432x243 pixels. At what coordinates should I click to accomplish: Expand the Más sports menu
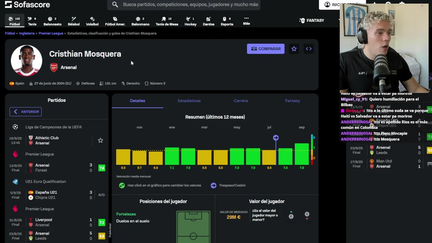pos(246,21)
